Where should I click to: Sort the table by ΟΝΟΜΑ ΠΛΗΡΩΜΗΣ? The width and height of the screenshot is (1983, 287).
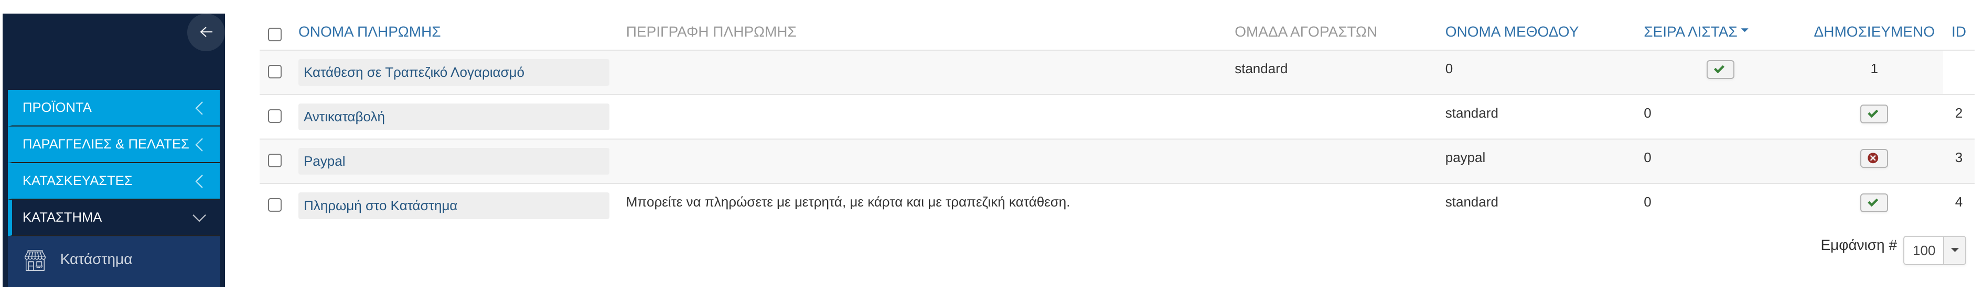pyautogui.click(x=369, y=31)
